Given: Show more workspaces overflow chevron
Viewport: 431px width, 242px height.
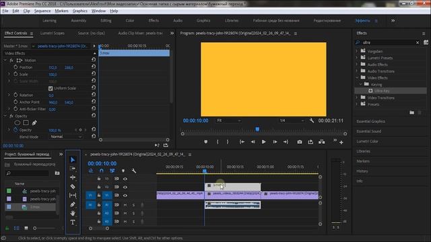Looking at the screenshot, I should pos(393,21).
